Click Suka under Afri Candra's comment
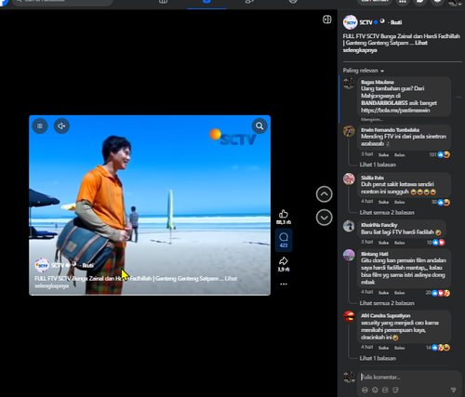 tap(383, 348)
